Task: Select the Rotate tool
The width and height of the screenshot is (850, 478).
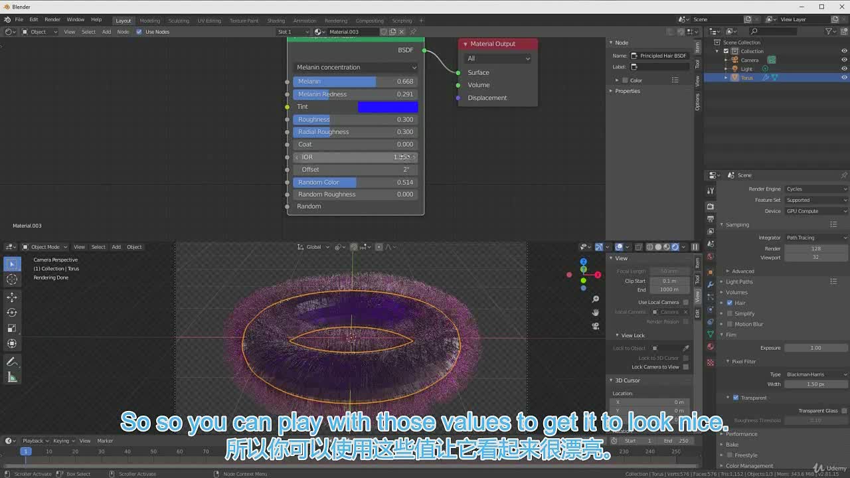Action: pyautogui.click(x=12, y=313)
